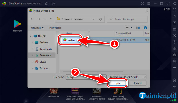Click New folder in the toolbar
This screenshot has width=178, height=103.
[x=55, y=28]
